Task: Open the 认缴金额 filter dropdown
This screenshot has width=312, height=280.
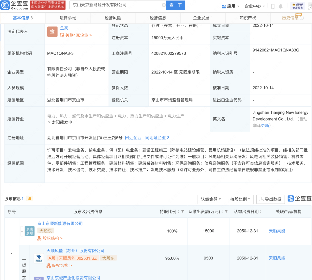Action: [x=211, y=199]
